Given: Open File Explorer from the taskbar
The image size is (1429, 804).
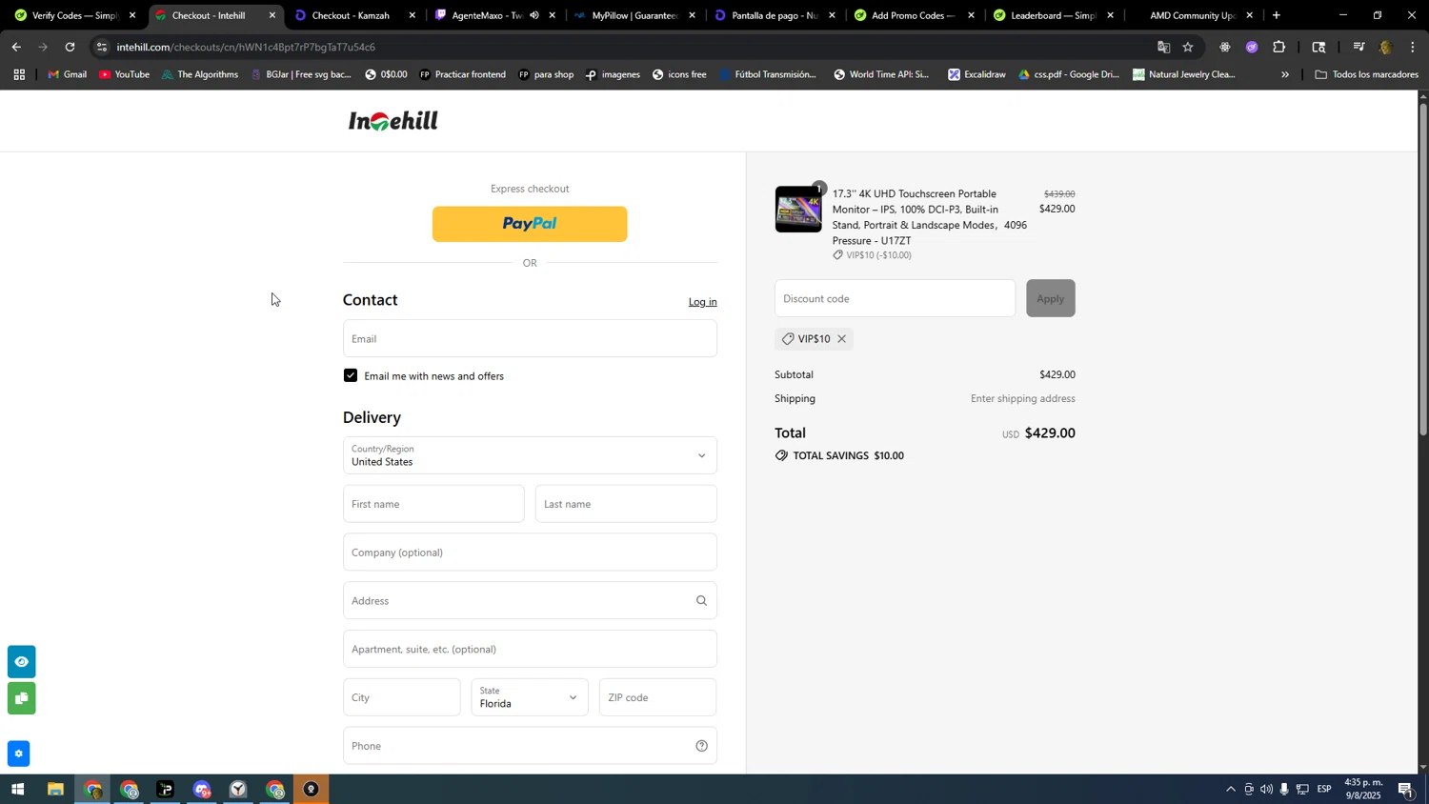Looking at the screenshot, I should [55, 790].
